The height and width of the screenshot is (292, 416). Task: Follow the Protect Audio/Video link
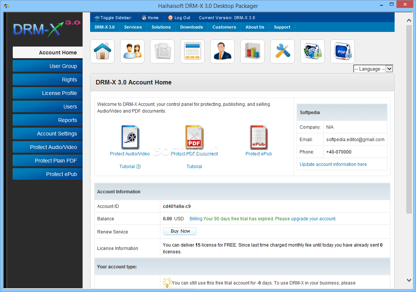130,154
